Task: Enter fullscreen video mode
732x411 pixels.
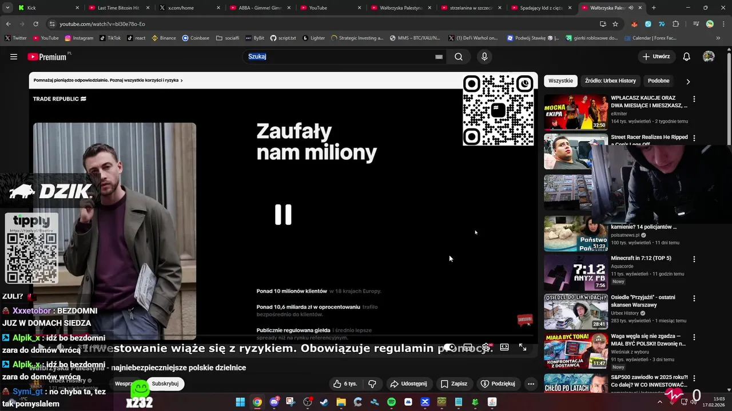Action: pos(523,347)
